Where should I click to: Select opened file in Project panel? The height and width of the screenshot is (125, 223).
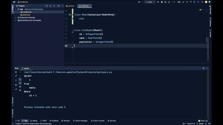[x=47, y=6]
